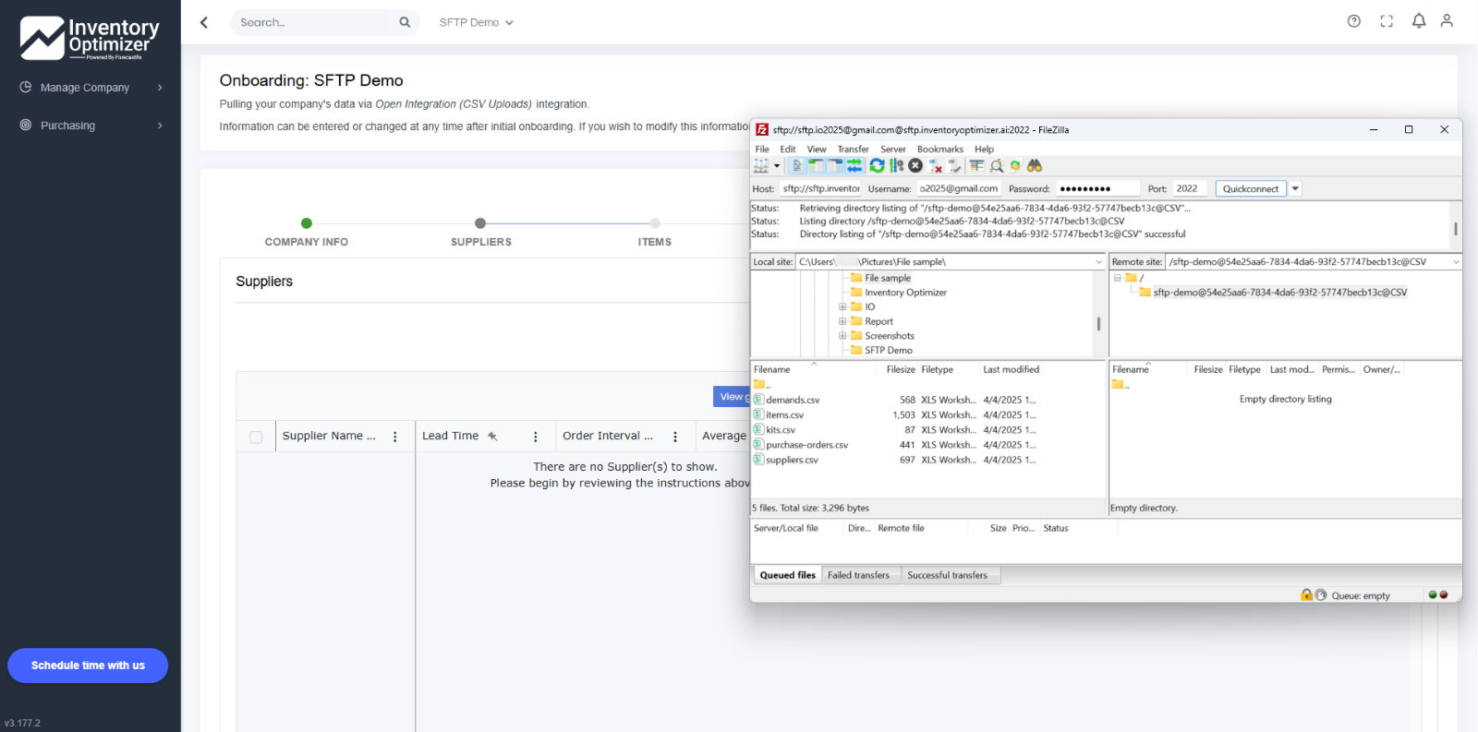Viewport: 1478px width, 732px height.
Task: Click the speed limit gauge icon in status bar
Action: tap(1321, 595)
